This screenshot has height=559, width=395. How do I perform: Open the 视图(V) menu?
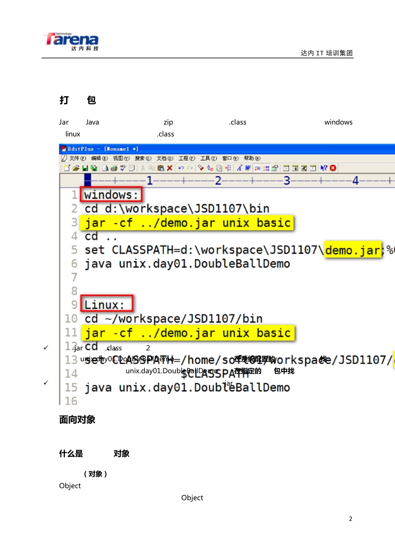(121, 158)
